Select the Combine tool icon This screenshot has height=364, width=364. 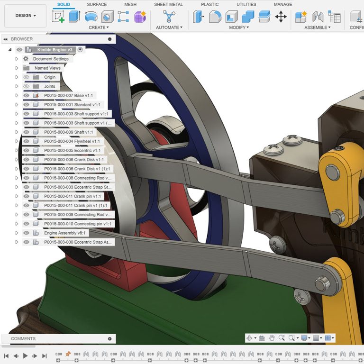(248, 17)
